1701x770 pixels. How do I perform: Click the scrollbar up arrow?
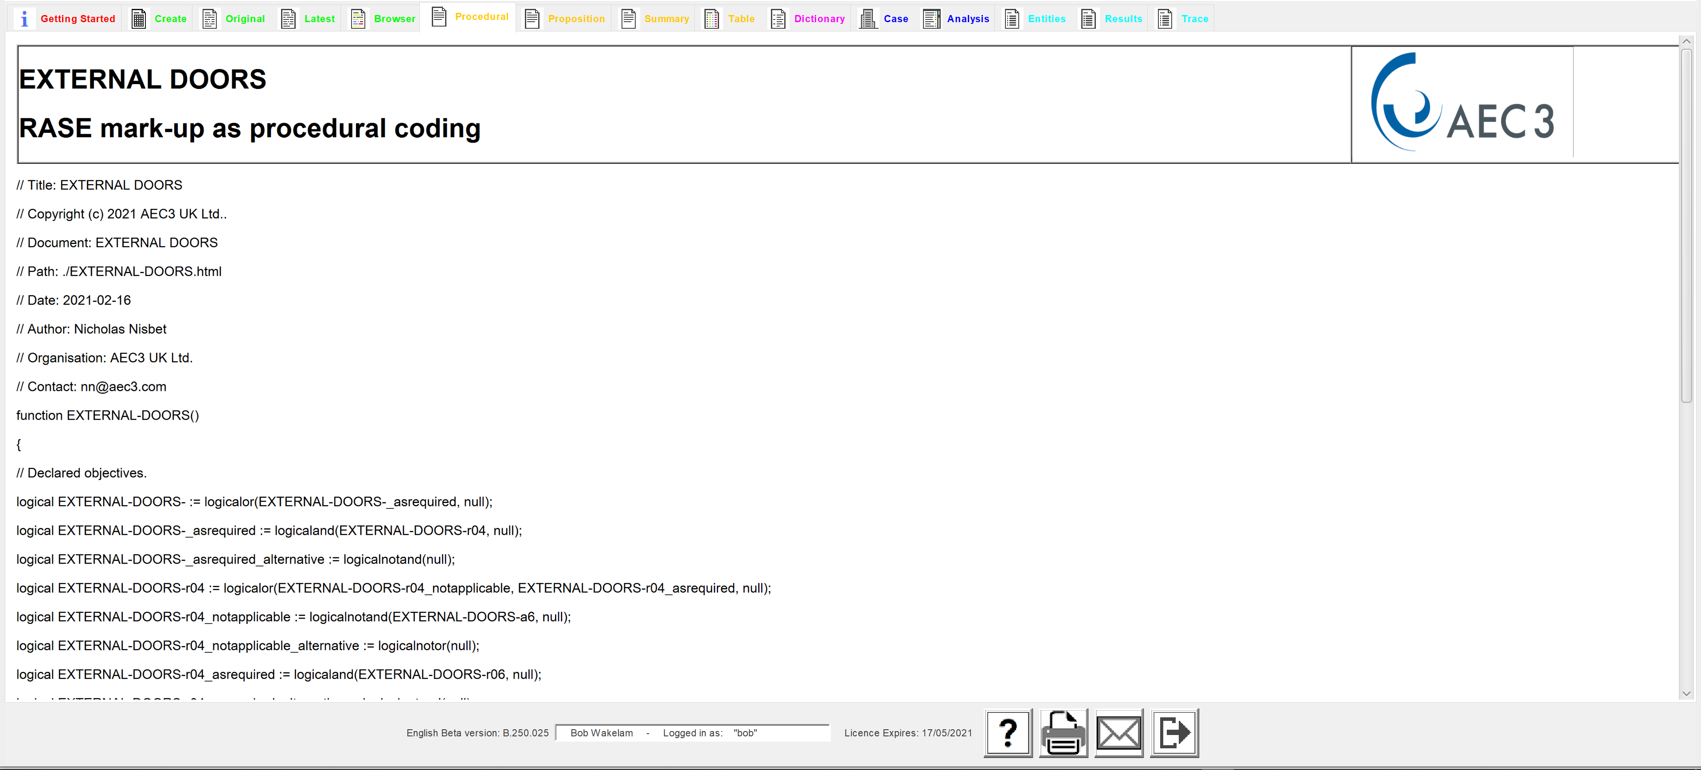(x=1686, y=41)
